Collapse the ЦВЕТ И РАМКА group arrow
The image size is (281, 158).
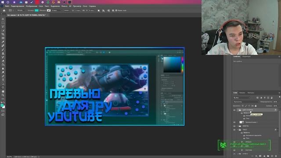pyautogui.click(x=238, y=110)
